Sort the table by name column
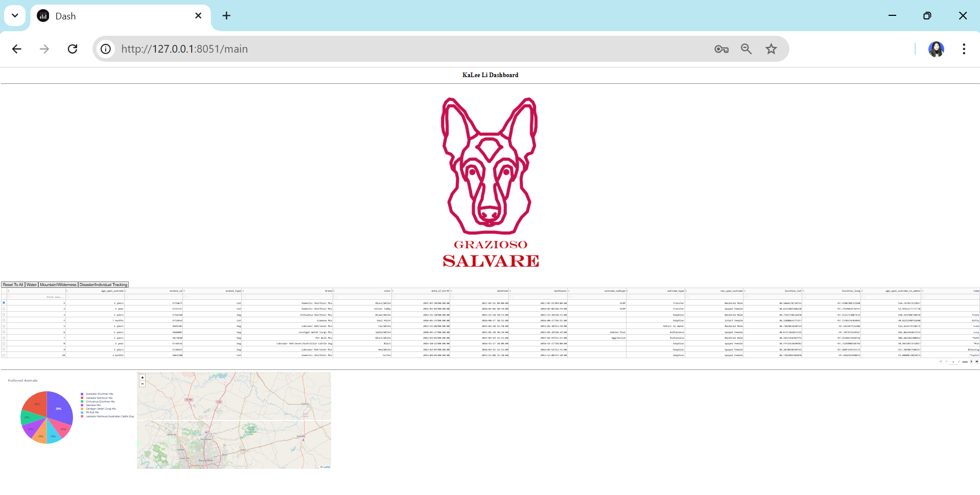This screenshot has height=495, width=980. (923, 291)
